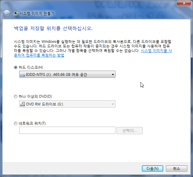
Task: Open the DVD RW 드라이브 (G:) dropdown
Action: tap(67, 104)
